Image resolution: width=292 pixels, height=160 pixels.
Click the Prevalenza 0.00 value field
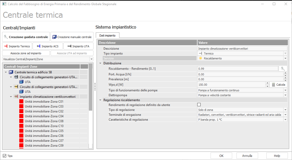[x=240, y=79]
